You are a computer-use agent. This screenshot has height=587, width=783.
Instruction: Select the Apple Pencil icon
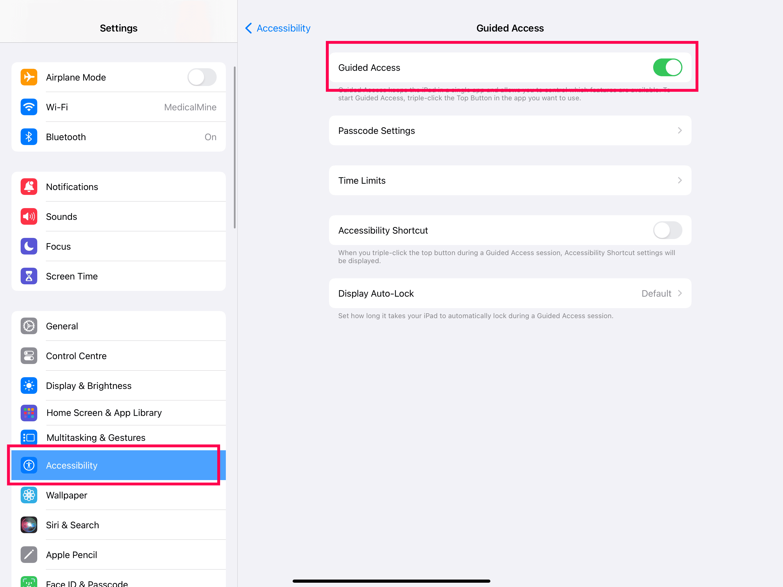(x=29, y=555)
